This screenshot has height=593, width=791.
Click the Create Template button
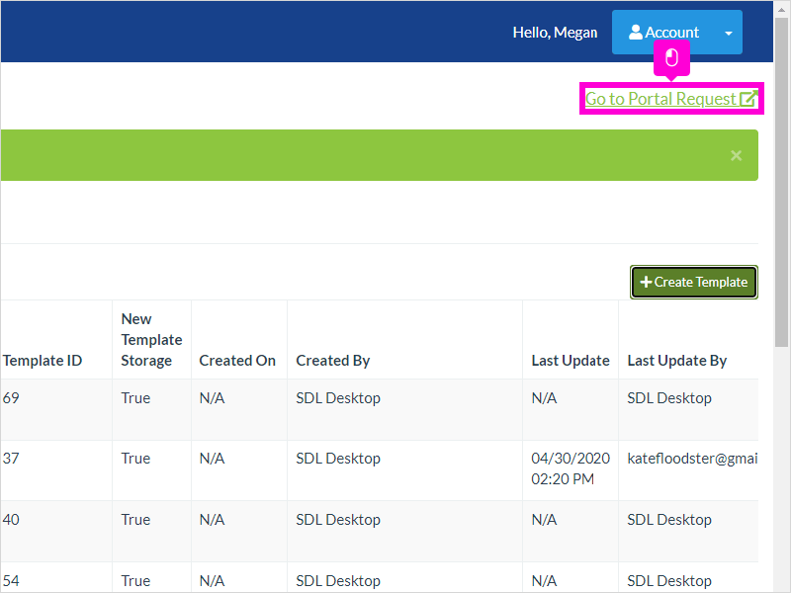click(694, 282)
